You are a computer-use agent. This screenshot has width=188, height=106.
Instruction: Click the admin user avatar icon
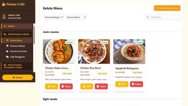click(4, 17)
